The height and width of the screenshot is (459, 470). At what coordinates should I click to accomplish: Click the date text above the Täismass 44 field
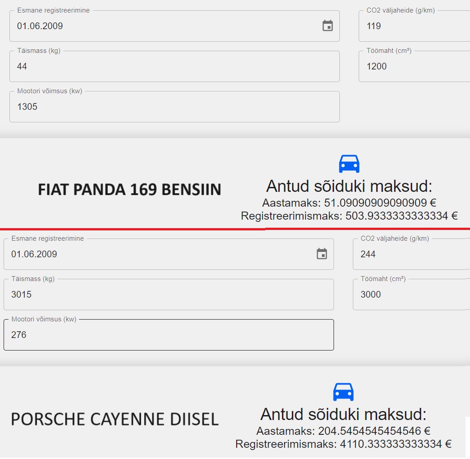pyautogui.click(x=40, y=26)
